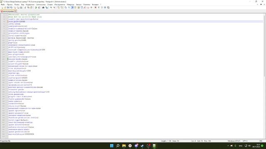Viewport: 266px width, 149px height.
Task: Start macro recording with red record icon
Action: click(x=96, y=7)
